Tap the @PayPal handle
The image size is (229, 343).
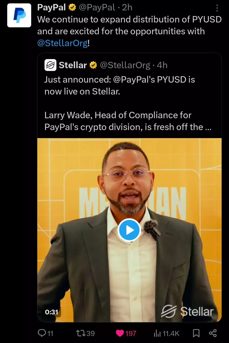[x=97, y=7]
